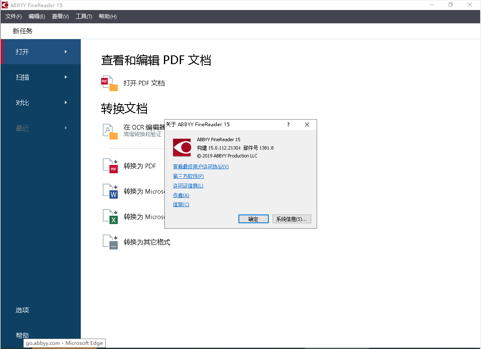The image size is (481, 349).
Task: Open the 许可证信息(L) link
Action: click(x=188, y=186)
